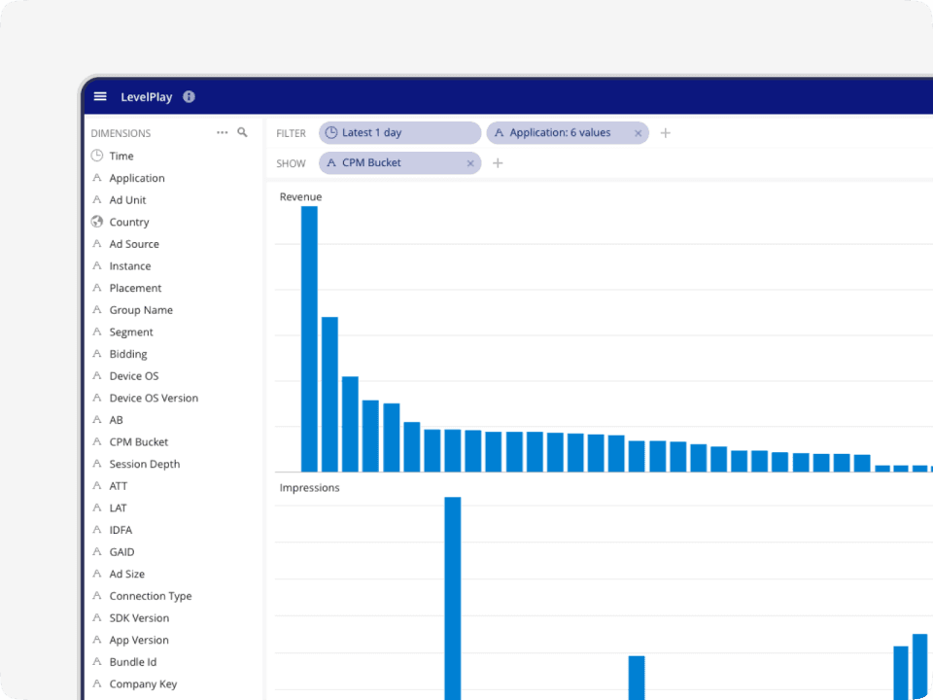The height and width of the screenshot is (700, 933).
Task: Select the AB dimension
Action: pyautogui.click(x=116, y=420)
